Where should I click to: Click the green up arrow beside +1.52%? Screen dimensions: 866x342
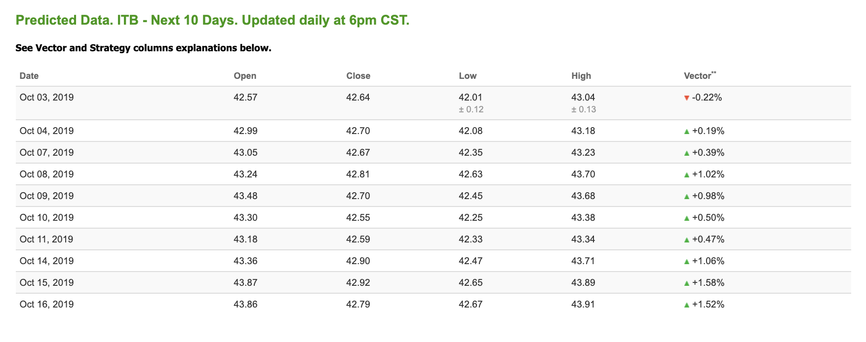686,305
